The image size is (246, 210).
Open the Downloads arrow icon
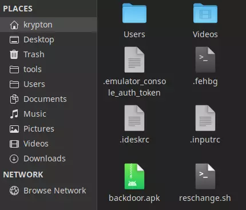pyautogui.click(x=14, y=159)
